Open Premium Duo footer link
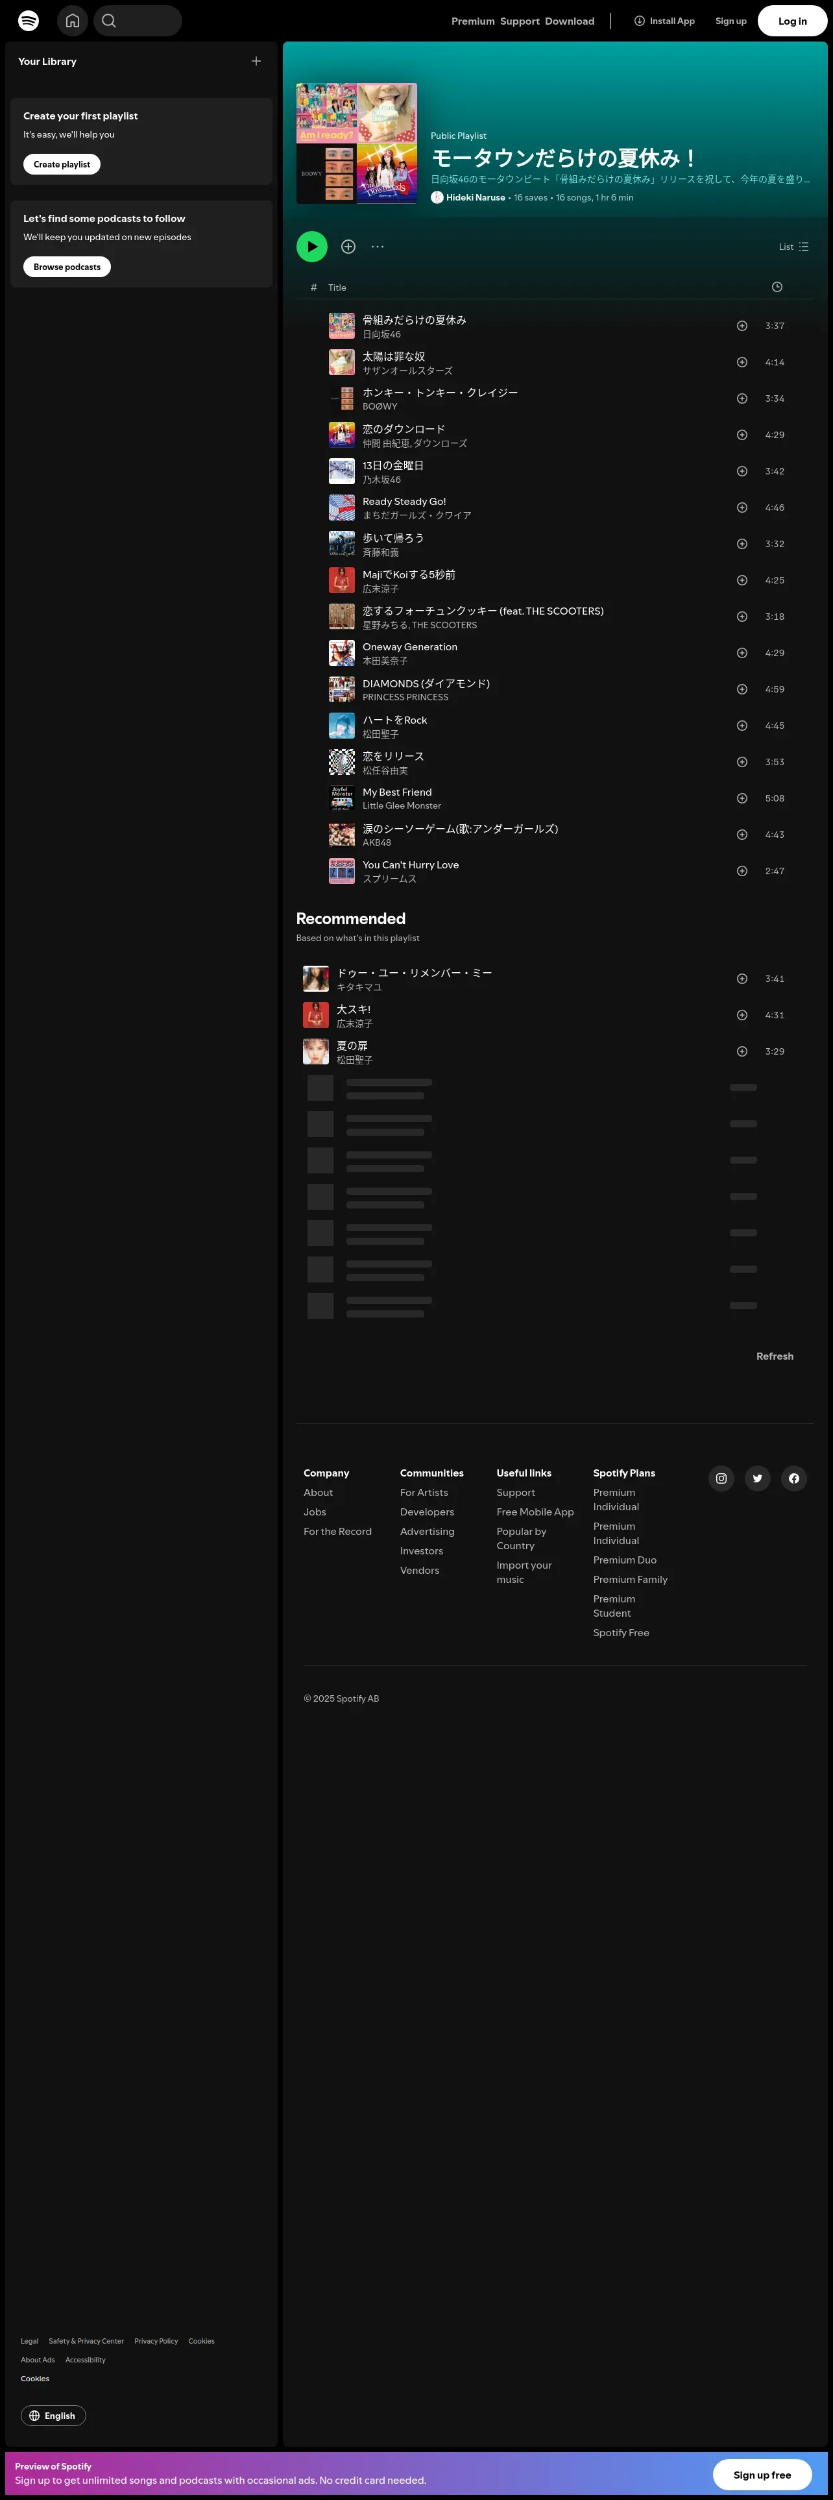The height and width of the screenshot is (2500, 833). (x=625, y=1560)
